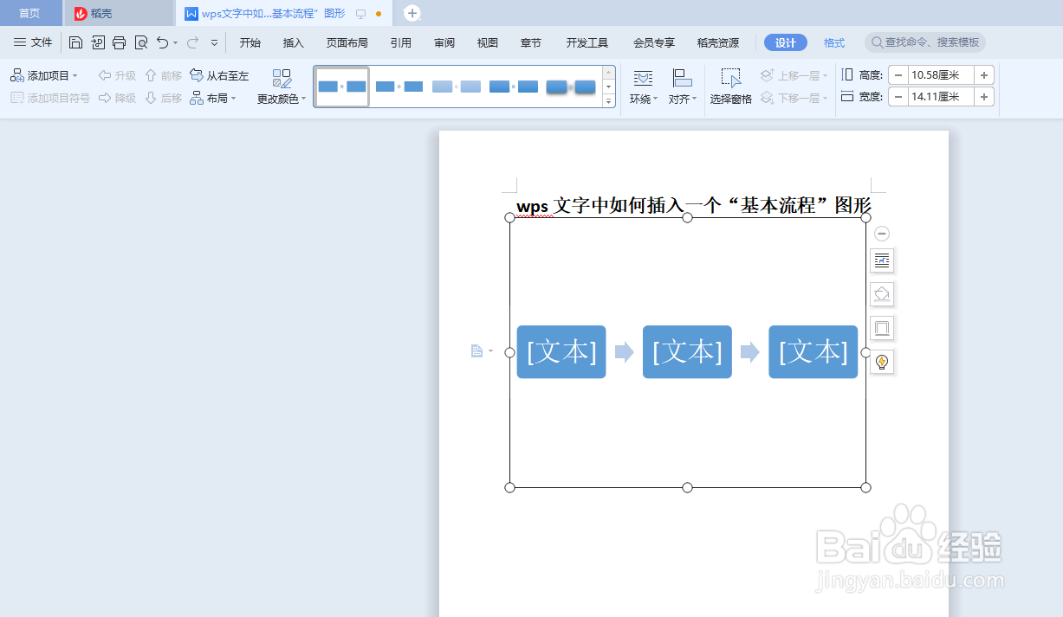Screen dimensions: 1063x617
Task: Click the lightbulb suggestion icon
Action: [882, 362]
